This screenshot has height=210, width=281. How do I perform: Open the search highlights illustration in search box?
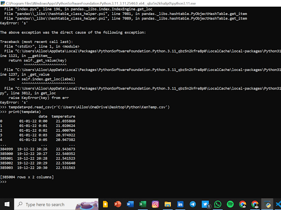point(87,205)
